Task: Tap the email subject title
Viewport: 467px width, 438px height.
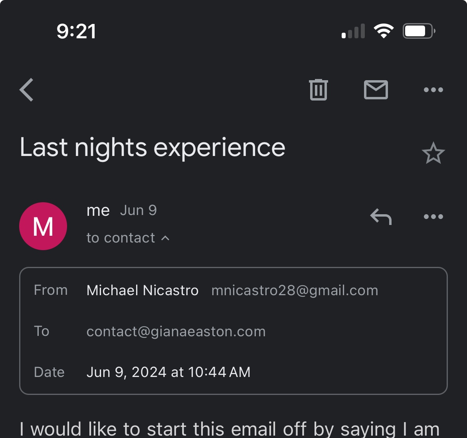Action: (152, 148)
